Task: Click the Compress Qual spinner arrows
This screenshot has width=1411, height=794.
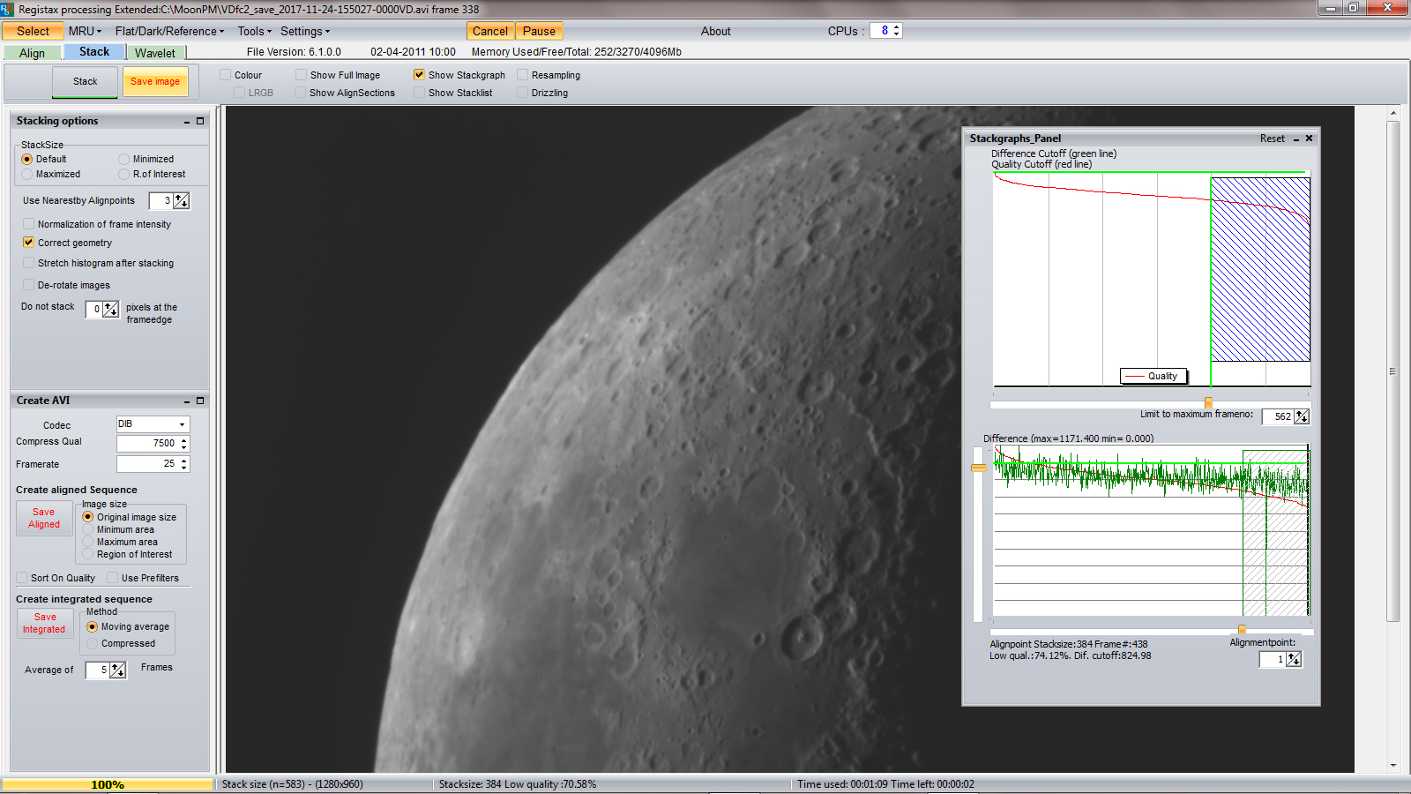Action: click(183, 444)
